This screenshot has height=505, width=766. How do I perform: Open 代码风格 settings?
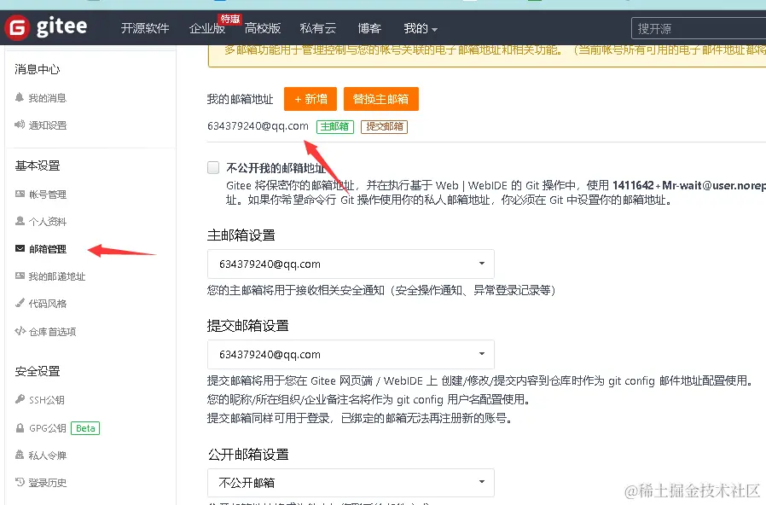[48, 304]
